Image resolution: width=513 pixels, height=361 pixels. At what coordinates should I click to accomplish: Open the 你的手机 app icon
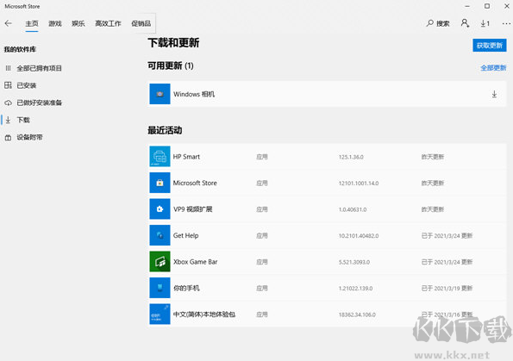tap(160, 288)
